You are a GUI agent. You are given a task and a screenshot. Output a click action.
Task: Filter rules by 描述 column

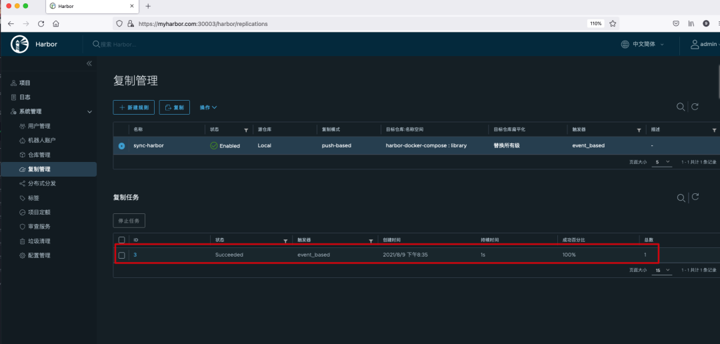(x=714, y=131)
